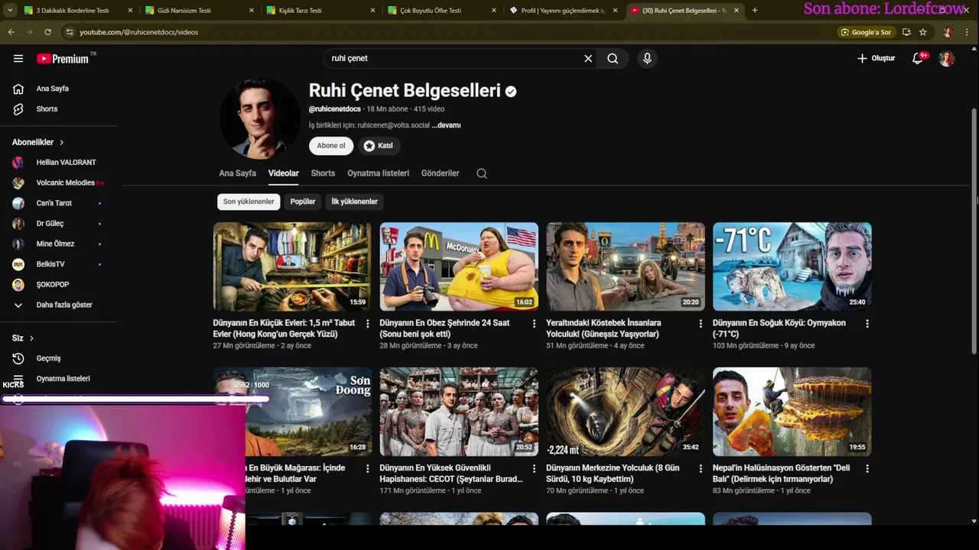This screenshot has height=550, width=979.
Task: Expand the channel description with ...devamı
Action: coord(446,125)
